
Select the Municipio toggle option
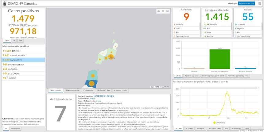(x=233, y=3)
